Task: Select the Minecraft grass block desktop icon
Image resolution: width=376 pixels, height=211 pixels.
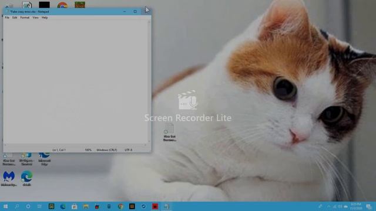Action: [x=80, y=5]
